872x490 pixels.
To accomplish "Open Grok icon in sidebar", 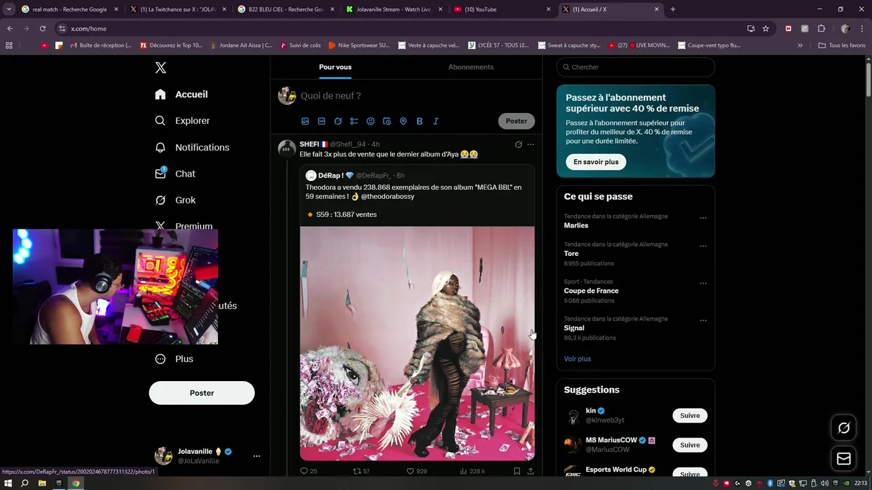I will (160, 200).
